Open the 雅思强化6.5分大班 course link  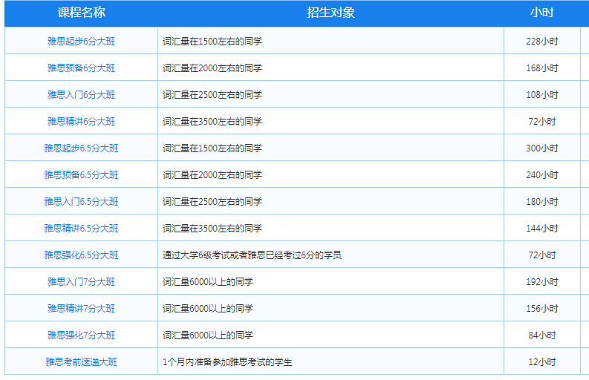81,255
